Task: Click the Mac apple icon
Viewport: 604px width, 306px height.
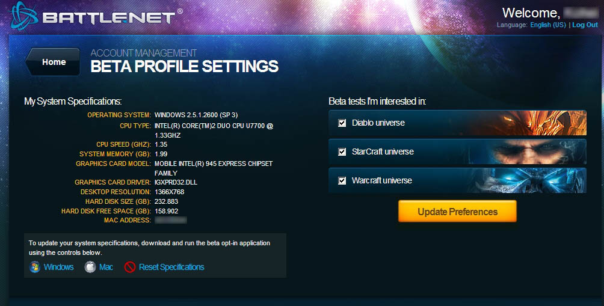Action: coord(90,267)
